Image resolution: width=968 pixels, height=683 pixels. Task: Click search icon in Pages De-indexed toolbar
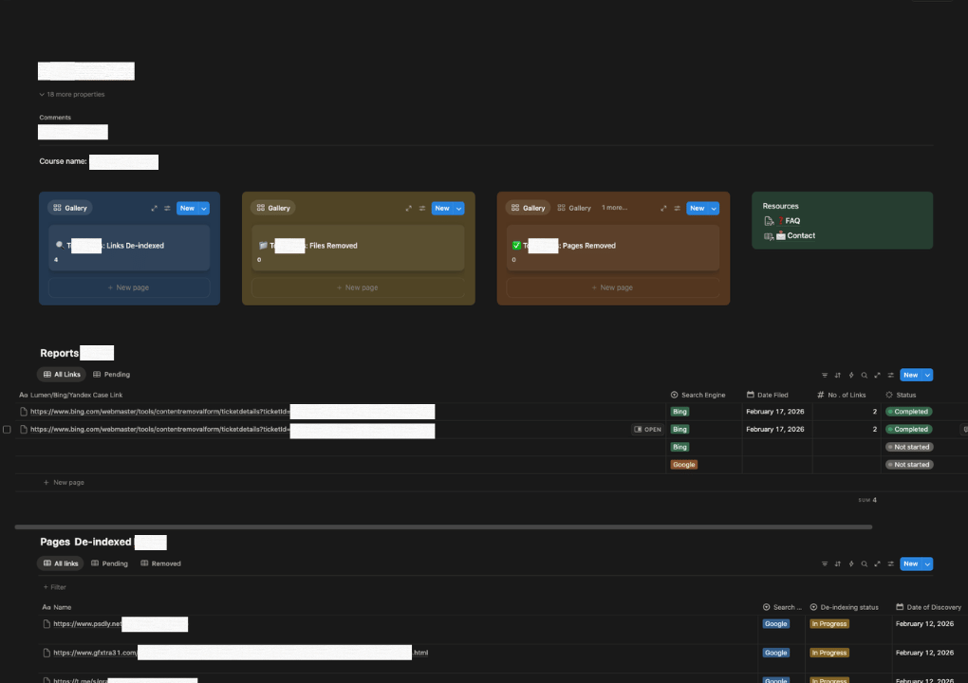click(x=865, y=563)
